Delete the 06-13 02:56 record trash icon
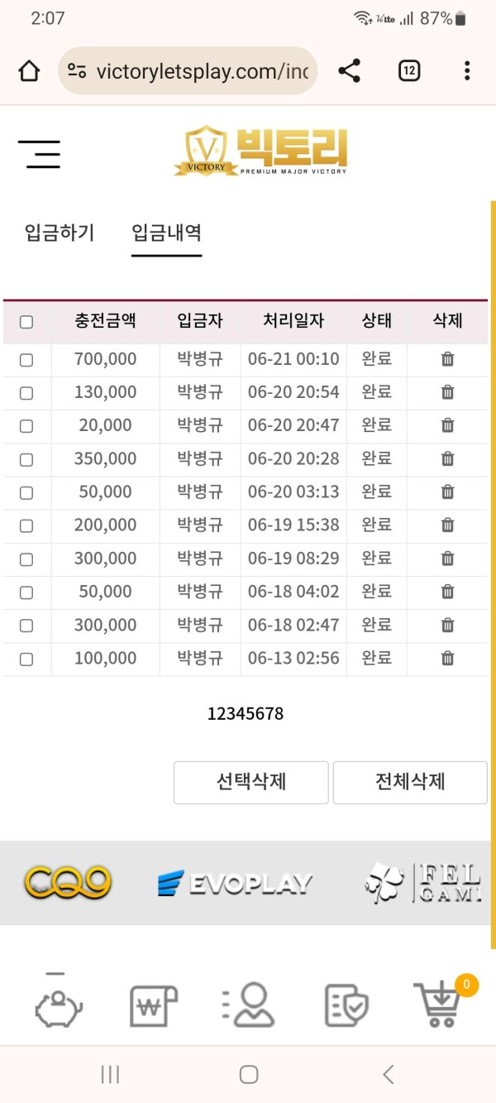Screen dimensions: 496x1103 [x=447, y=659]
